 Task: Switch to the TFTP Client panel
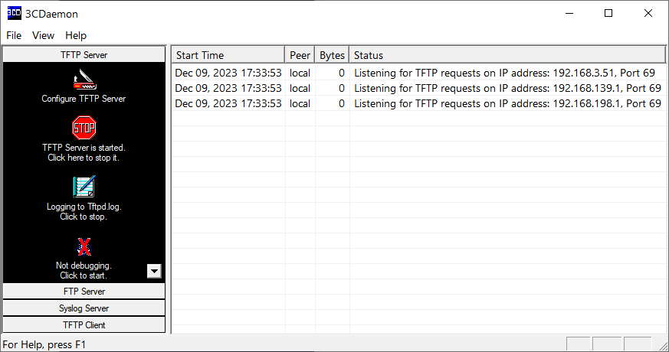(84, 324)
